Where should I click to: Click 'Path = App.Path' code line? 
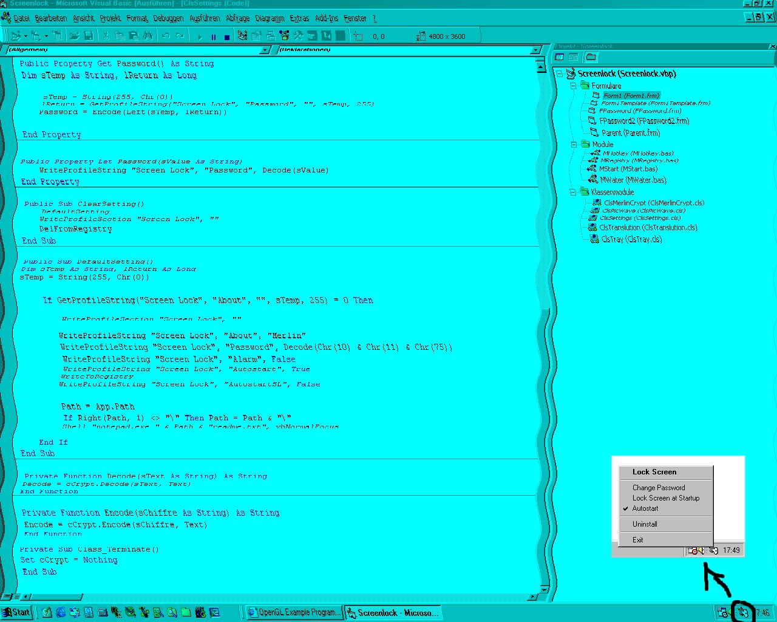click(98, 406)
